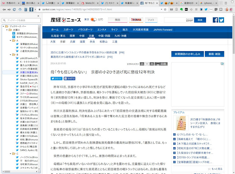
Task: Click the Sankei News logo
Action: coord(66,20)
